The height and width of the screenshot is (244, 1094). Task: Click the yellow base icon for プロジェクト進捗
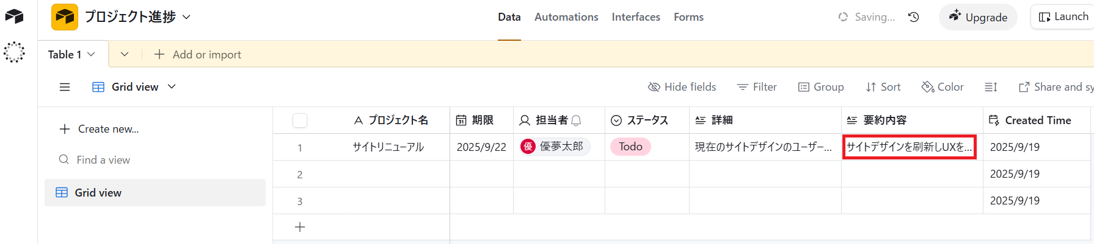point(65,17)
